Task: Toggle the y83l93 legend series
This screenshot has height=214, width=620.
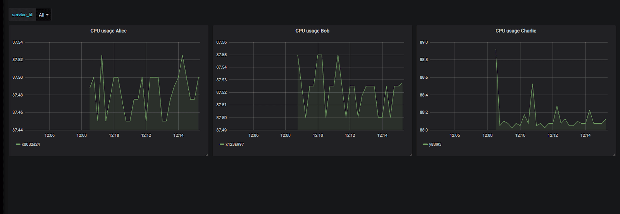Action: pyautogui.click(x=435, y=144)
